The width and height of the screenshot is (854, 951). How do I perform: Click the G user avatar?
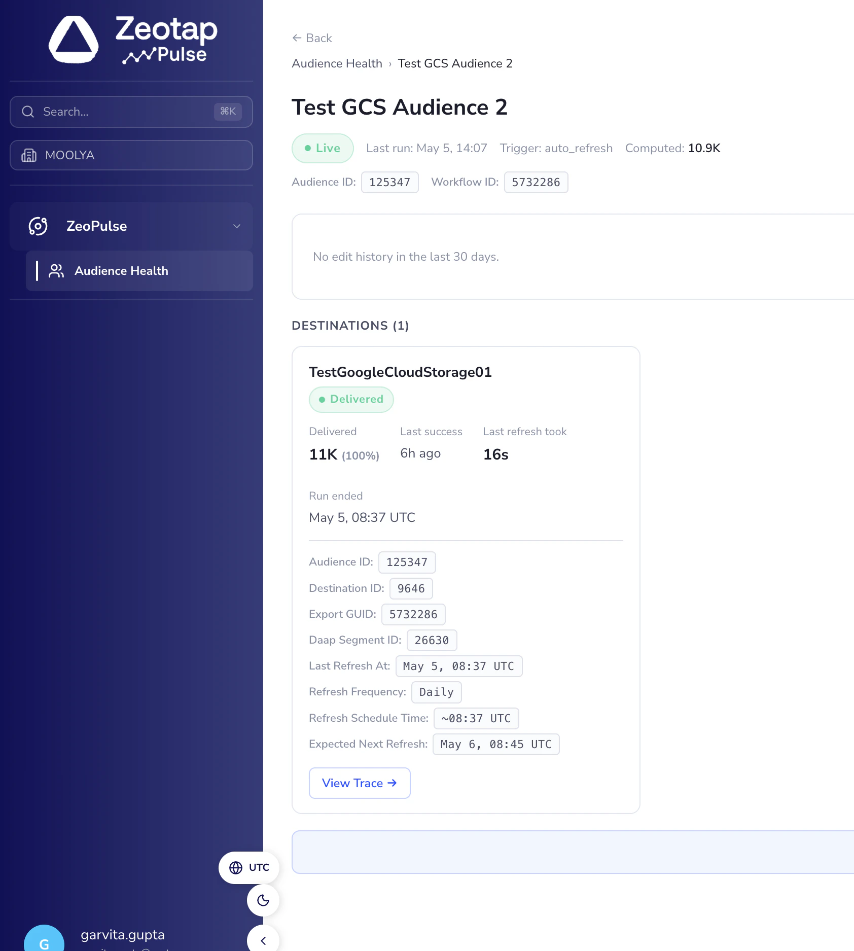44,938
